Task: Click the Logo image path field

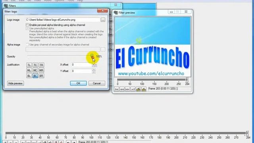Action: 63,20
